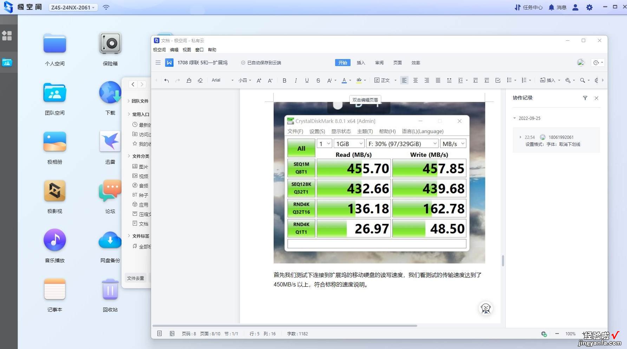Click the assistant mascot floating icon
The image size is (627, 349).
click(x=486, y=309)
